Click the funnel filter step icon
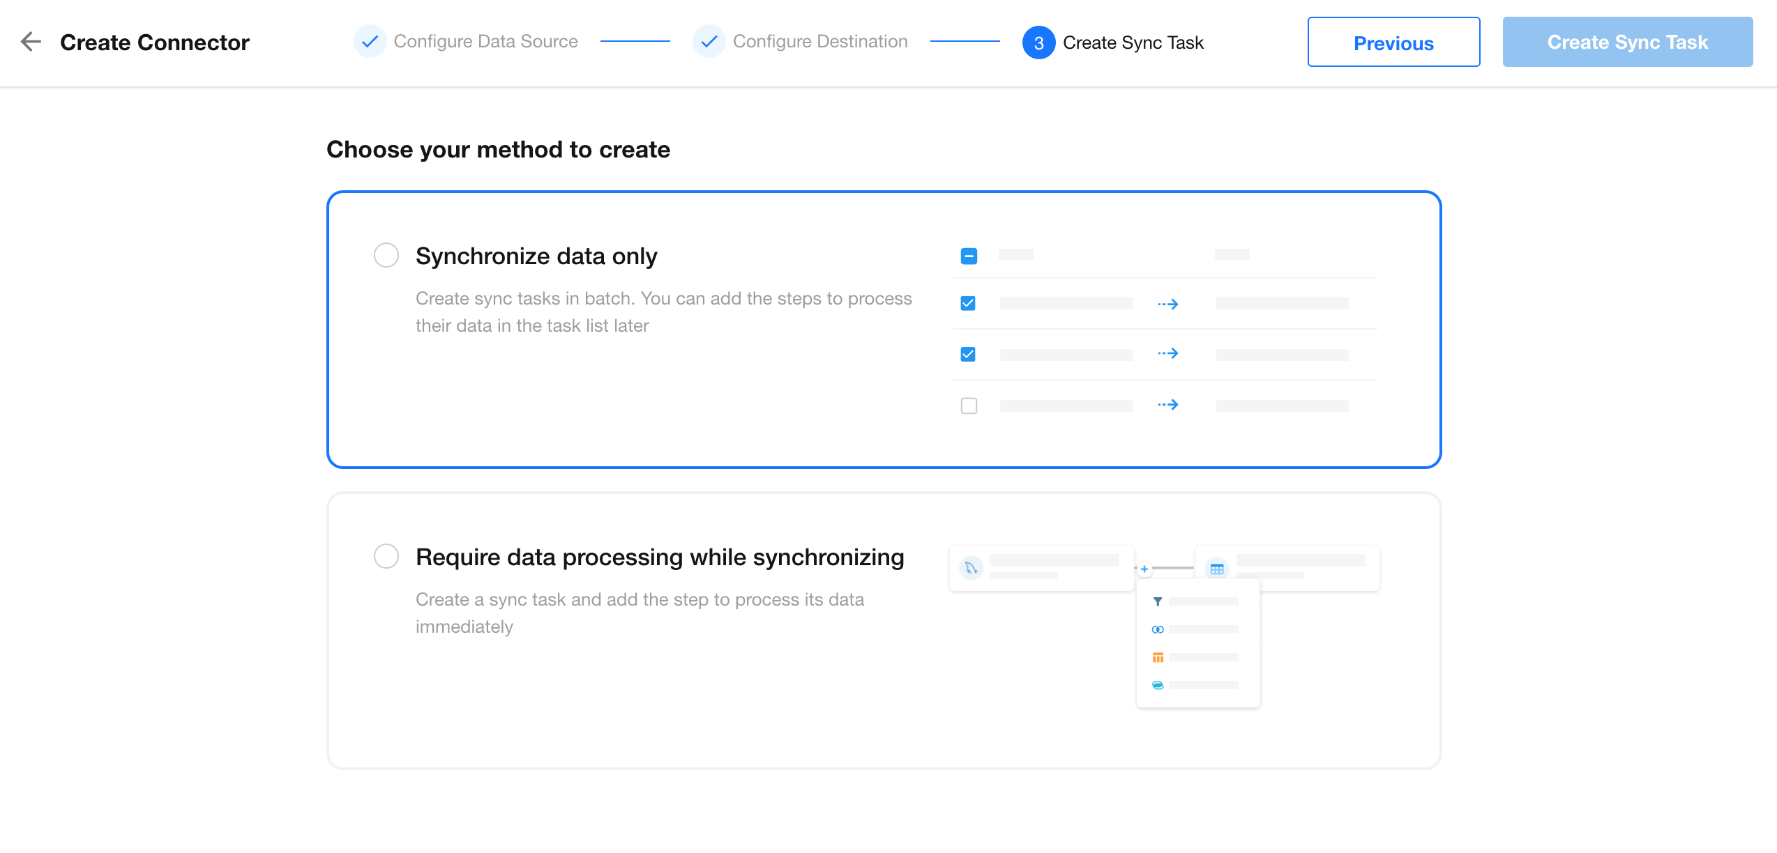This screenshot has width=1777, height=853. pos(1158,601)
